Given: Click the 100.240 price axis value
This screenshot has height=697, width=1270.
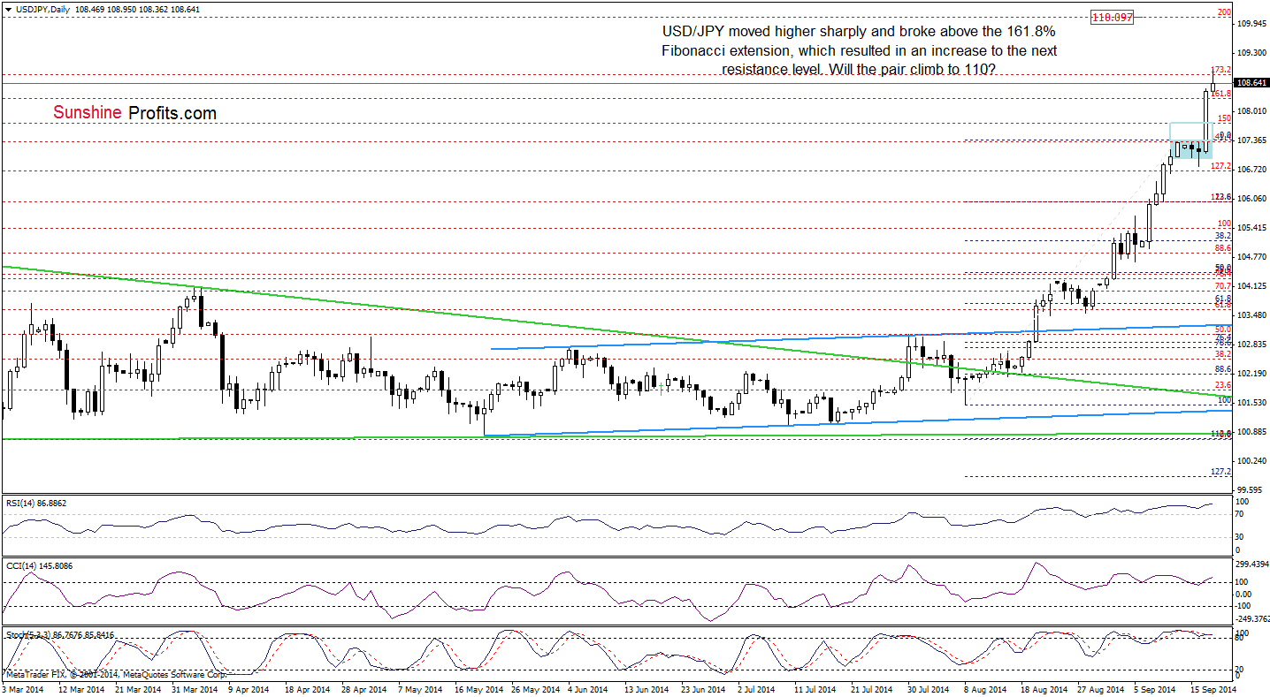Looking at the screenshot, I should pyautogui.click(x=1251, y=461).
